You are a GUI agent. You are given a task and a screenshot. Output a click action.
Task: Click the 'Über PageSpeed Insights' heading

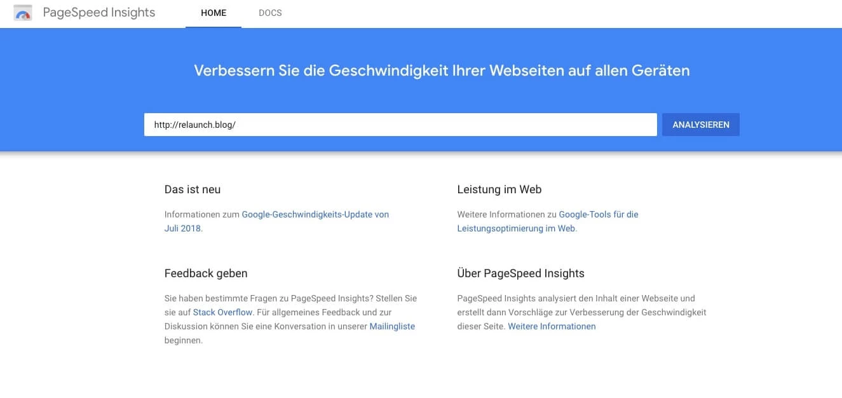521,273
